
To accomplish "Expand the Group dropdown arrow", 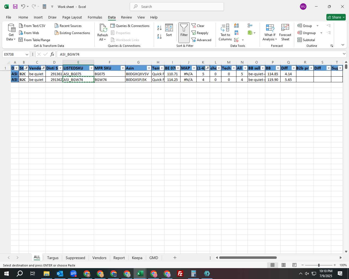I will click(317, 26).
